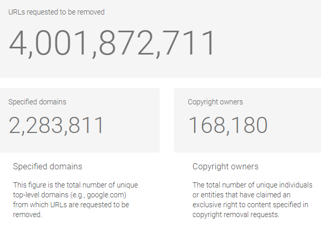Image resolution: width=321 pixels, height=227 pixels.
Task: Click 'copyright removal requests.' text line
Action: [236, 215]
